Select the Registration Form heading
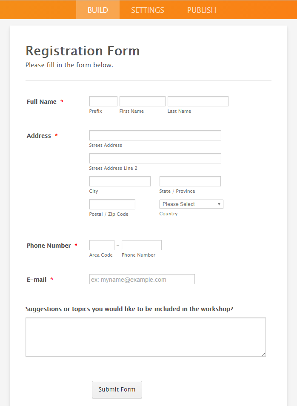Image resolution: width=297 pixels, height=406 pixels. (x=83, y=51)
